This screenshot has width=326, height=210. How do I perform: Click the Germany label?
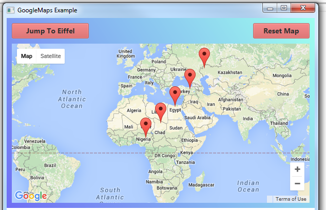pos(146,70)
